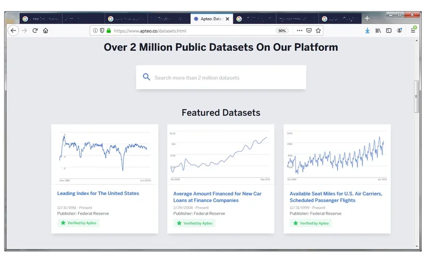424x261 pixels.
Task: Click the Available Seat Miles chart thumbnail
Action: [x=337, y=156]
